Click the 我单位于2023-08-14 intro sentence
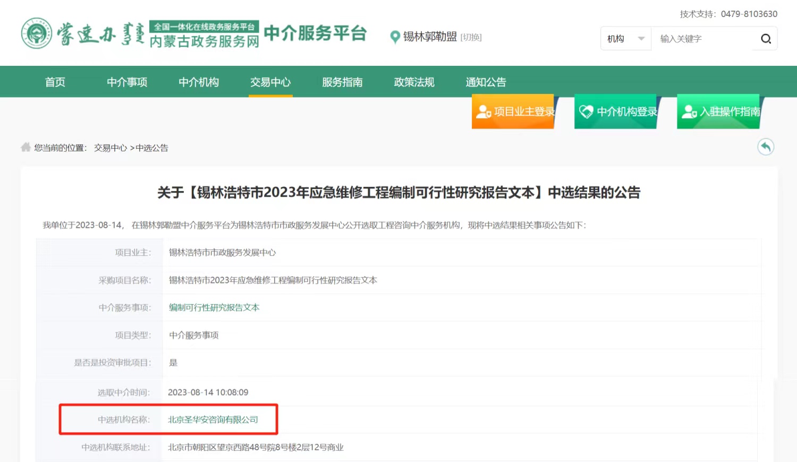 (x=315, y=225)
